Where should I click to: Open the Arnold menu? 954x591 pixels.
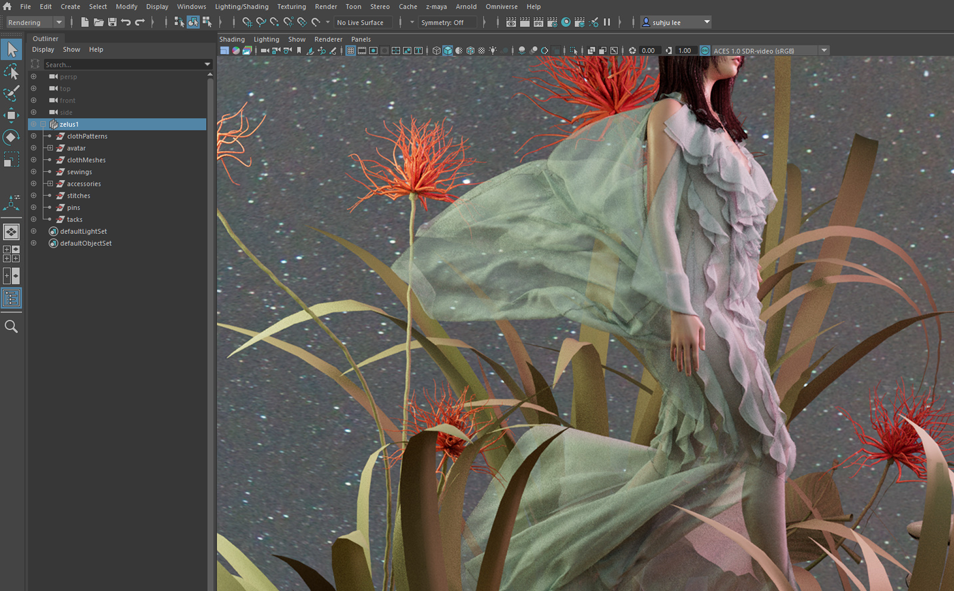(x=466, y=6)
